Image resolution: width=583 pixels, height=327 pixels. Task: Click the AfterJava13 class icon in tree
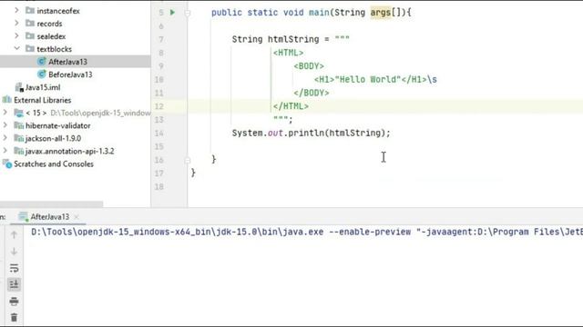42,61
